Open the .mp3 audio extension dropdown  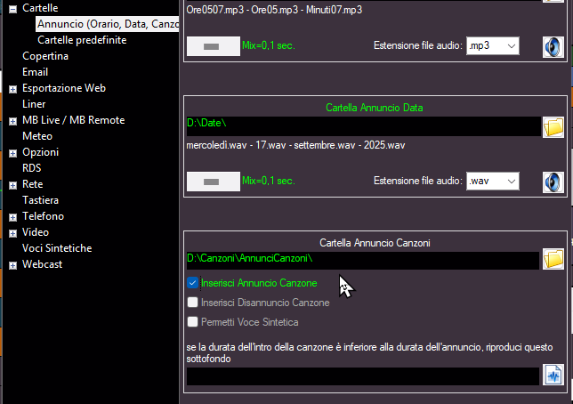click(x=493, y=45)
